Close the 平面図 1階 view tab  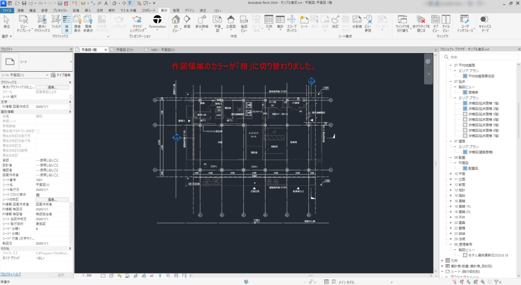(x=106, y=50)
